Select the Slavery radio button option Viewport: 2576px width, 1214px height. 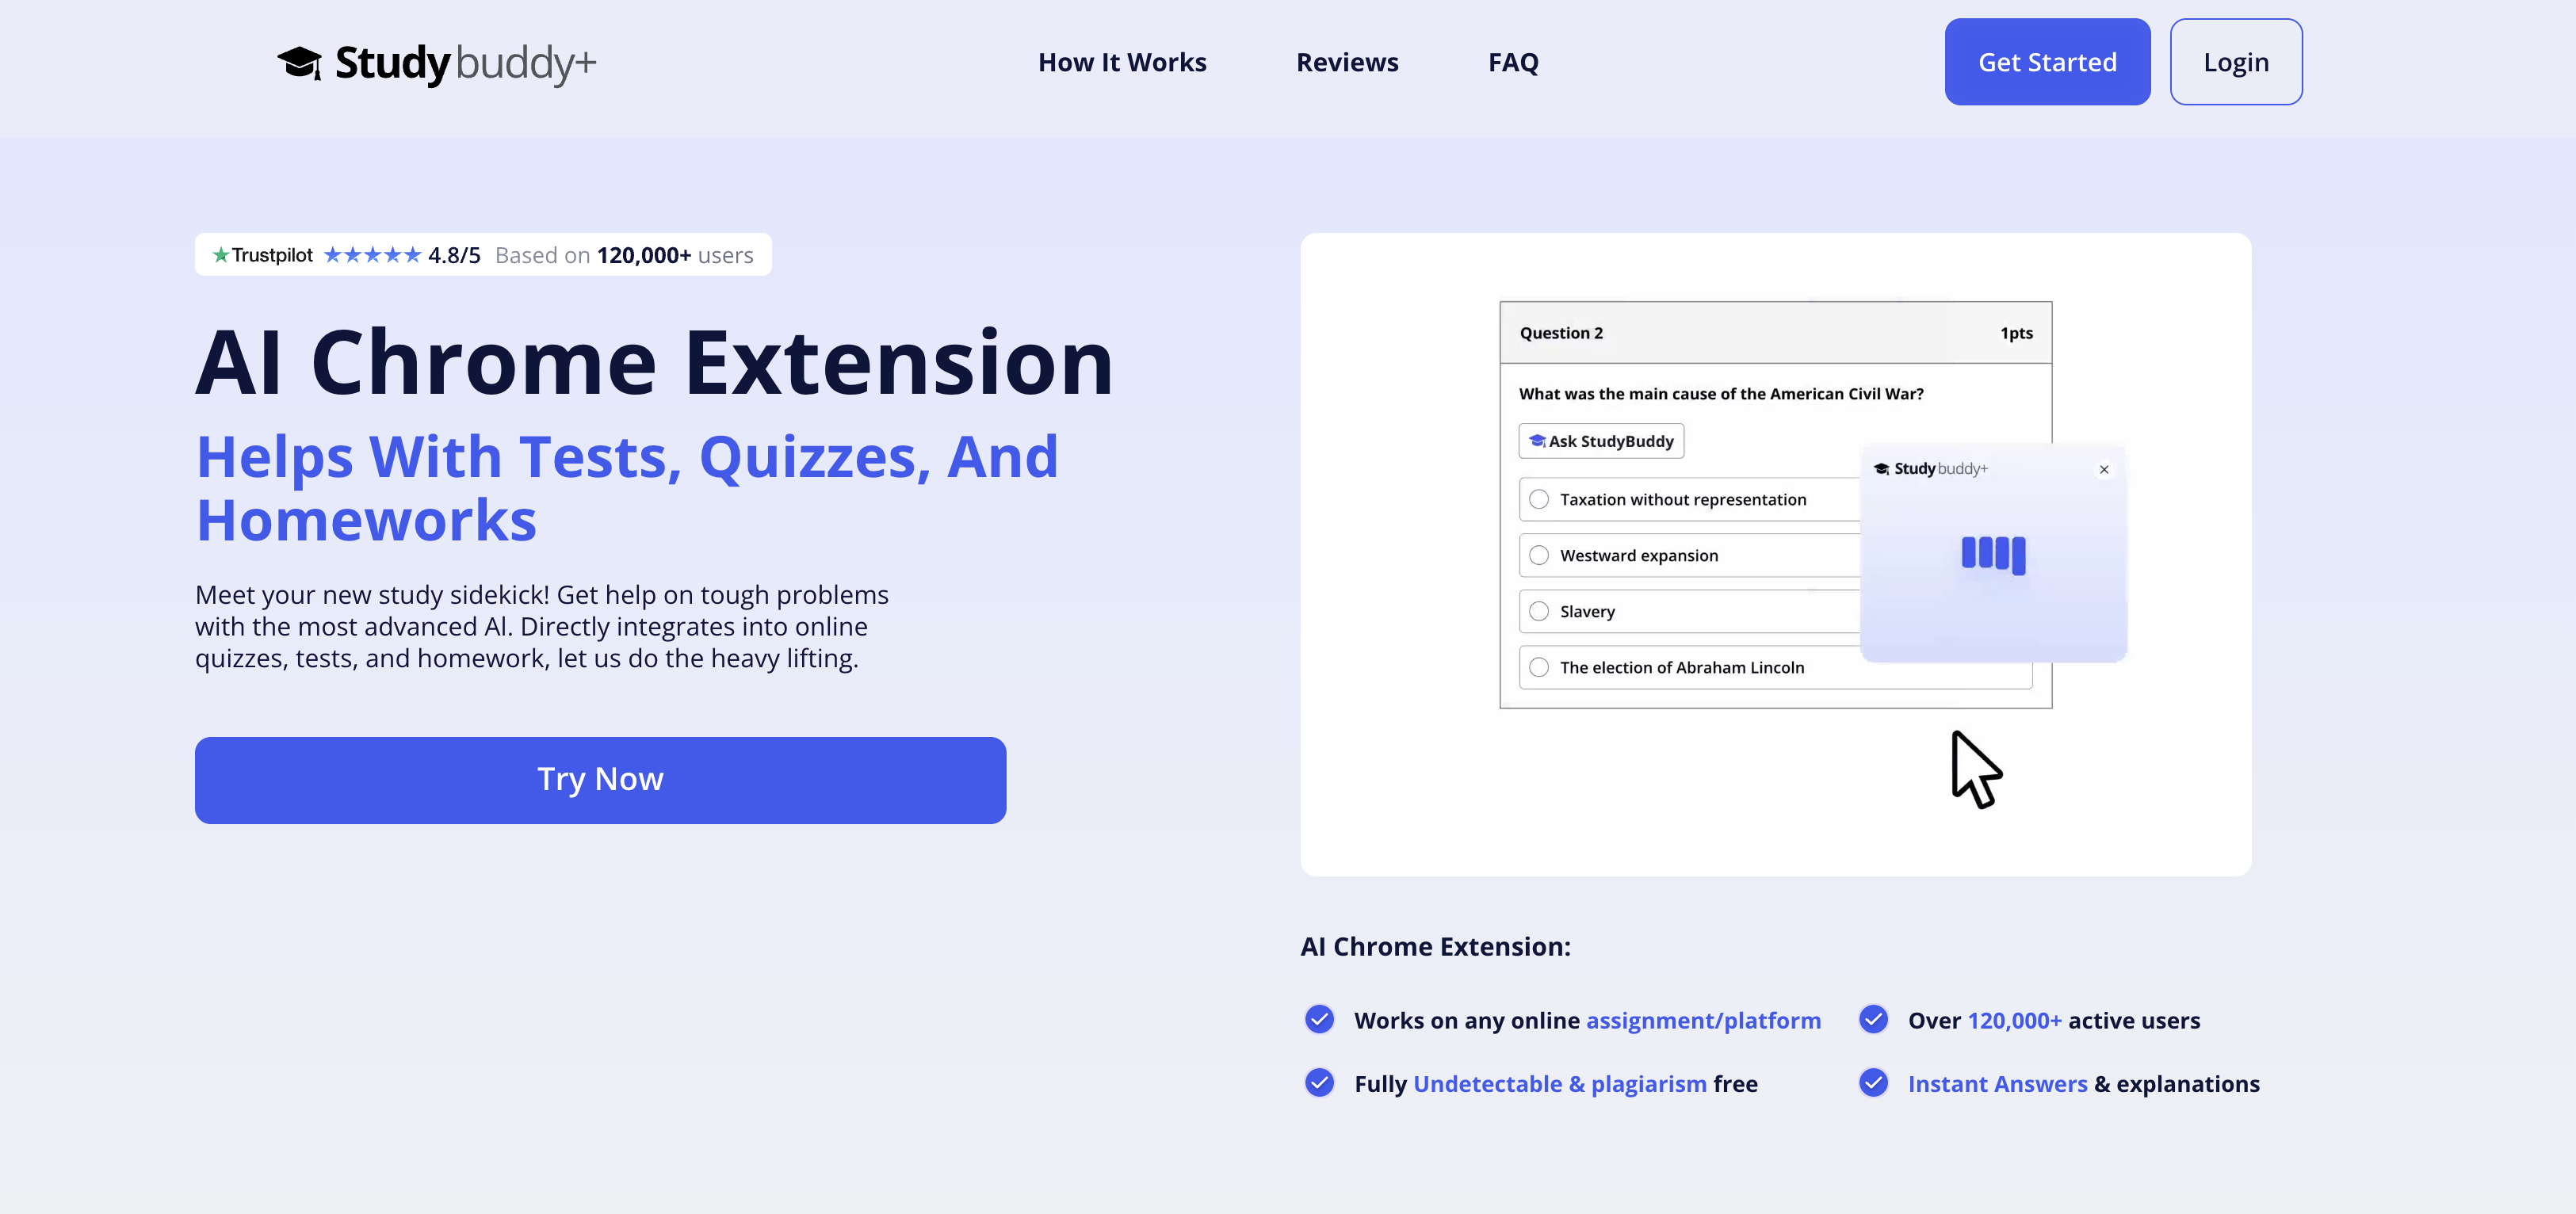pos(1539,611)
